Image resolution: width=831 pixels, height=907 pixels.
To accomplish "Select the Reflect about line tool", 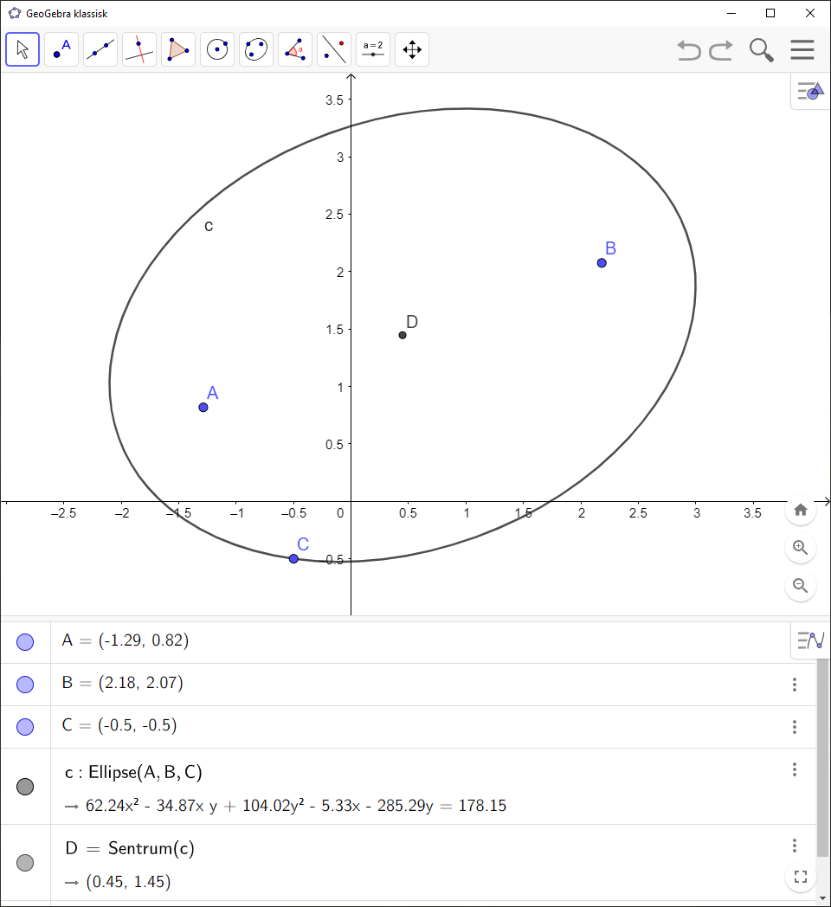I will [334, 50].
